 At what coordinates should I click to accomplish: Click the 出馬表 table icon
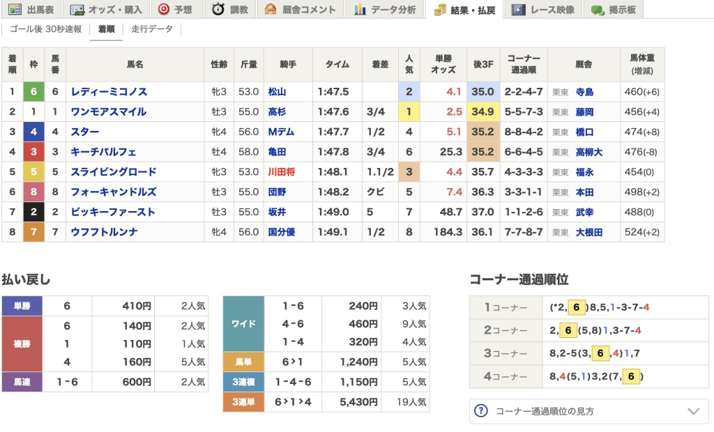tap(15, 9)
